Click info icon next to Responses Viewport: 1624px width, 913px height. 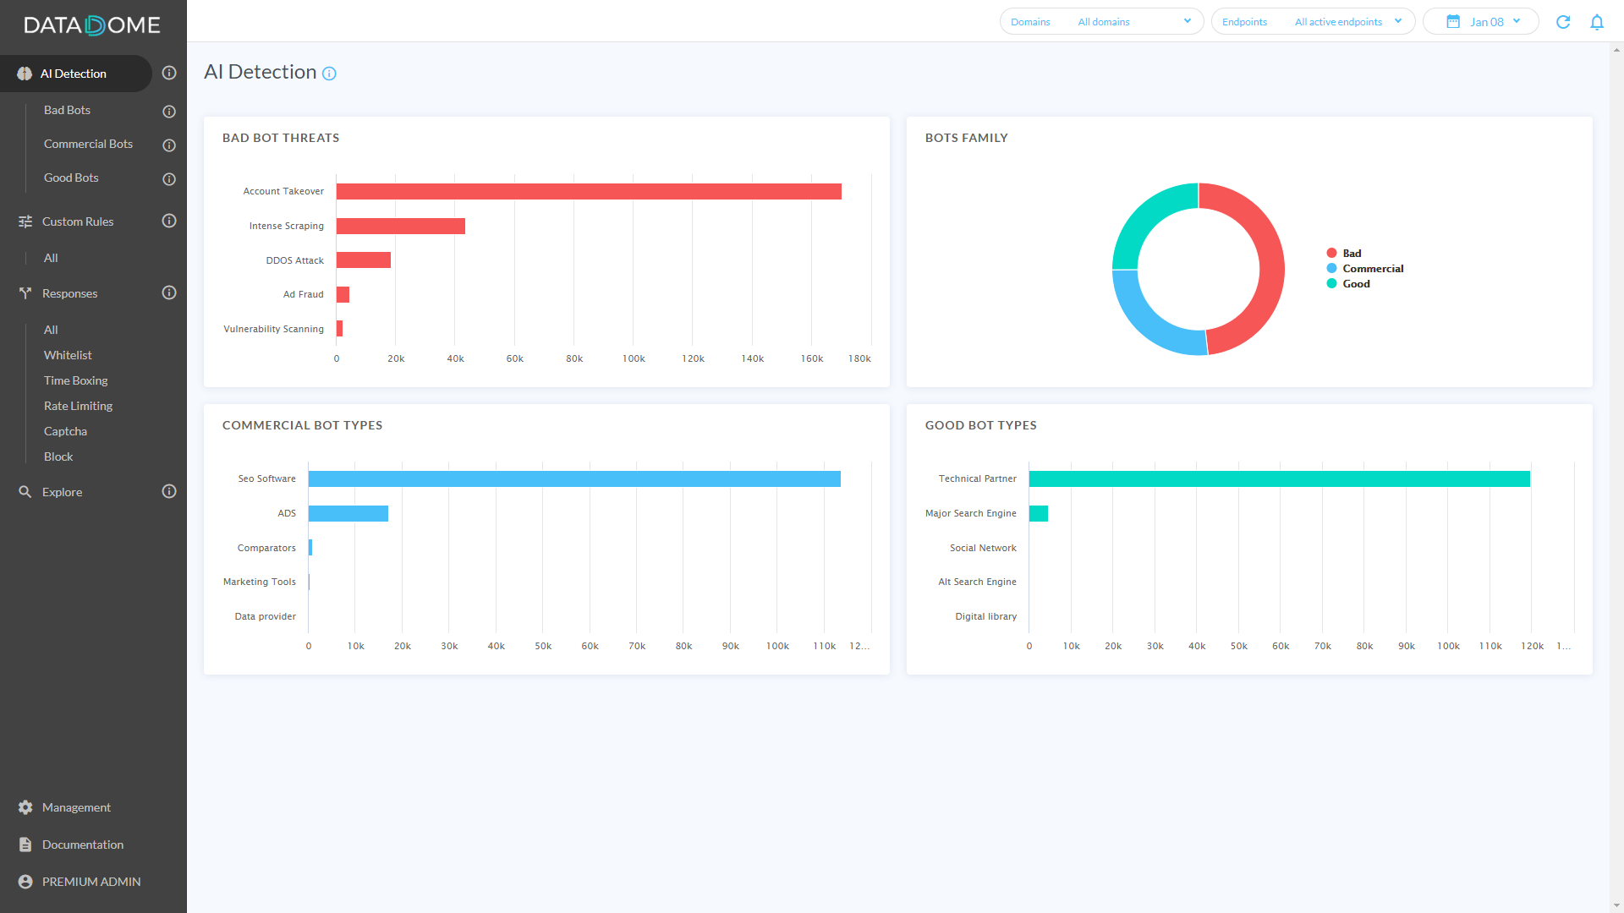(169, 292)
